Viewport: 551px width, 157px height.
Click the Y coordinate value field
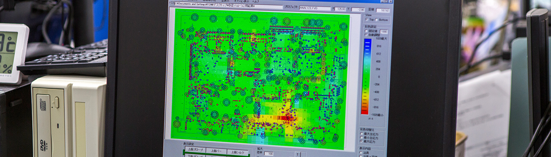click(x=358, y=9)
